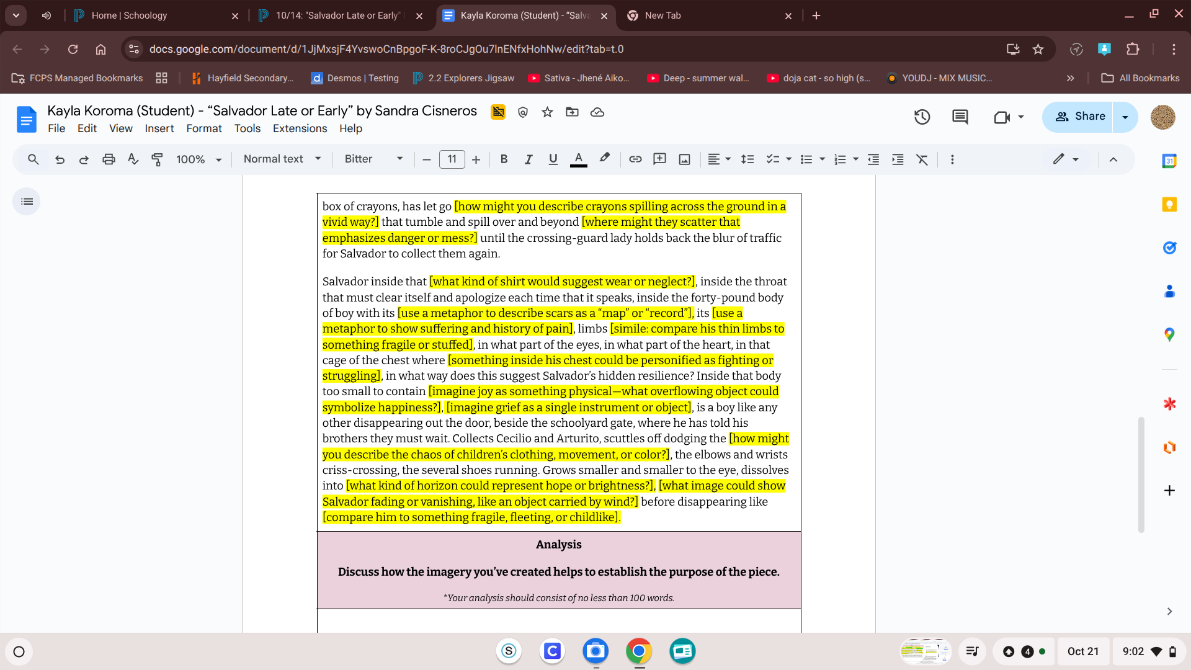The height and width of the screenshot is (670, 1191).
Task: Increase the font size
Action: click(x=476, y=159)
